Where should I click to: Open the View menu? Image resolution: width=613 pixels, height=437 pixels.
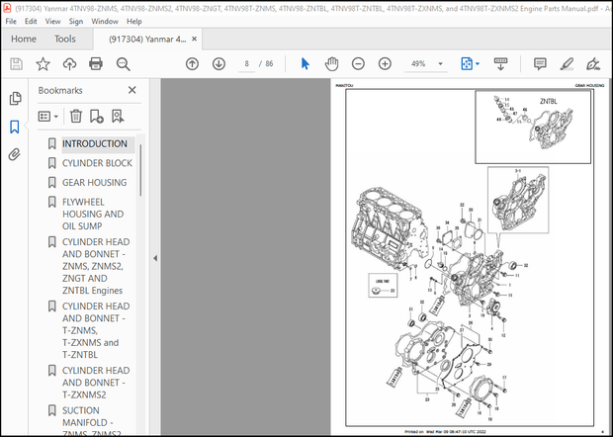[x=52, y=22]
